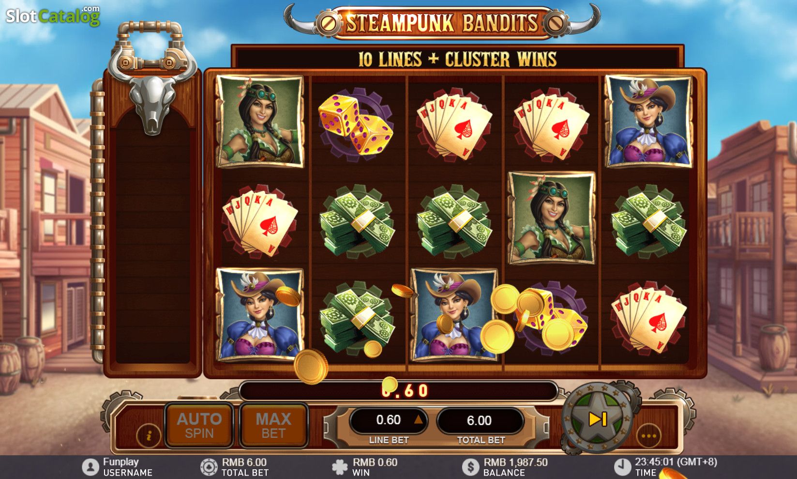Open the three-dots options menu
Viewport: 797px width, 479px height.
pos(648,435)
